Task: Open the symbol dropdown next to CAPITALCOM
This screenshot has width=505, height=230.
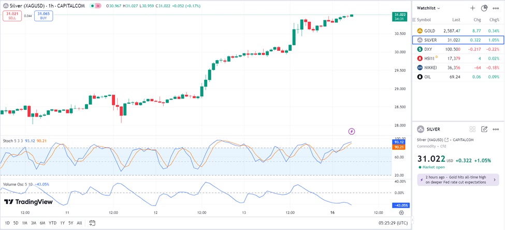Action: pos(98,5)
